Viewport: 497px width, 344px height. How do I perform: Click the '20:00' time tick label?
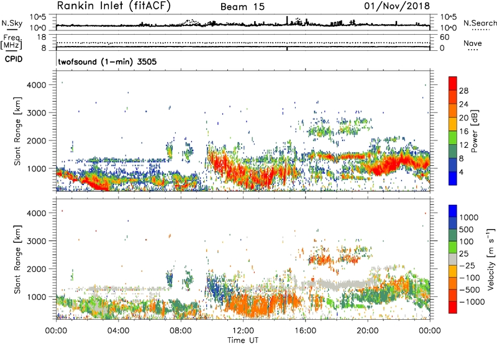pyautogui.click(x=368, y=331)
